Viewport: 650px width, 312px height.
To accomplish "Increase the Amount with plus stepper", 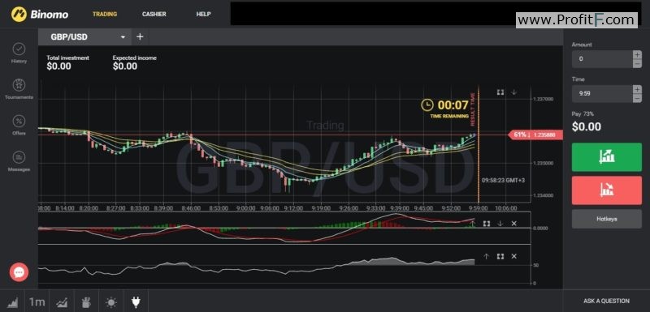I will tap(637, 54).
